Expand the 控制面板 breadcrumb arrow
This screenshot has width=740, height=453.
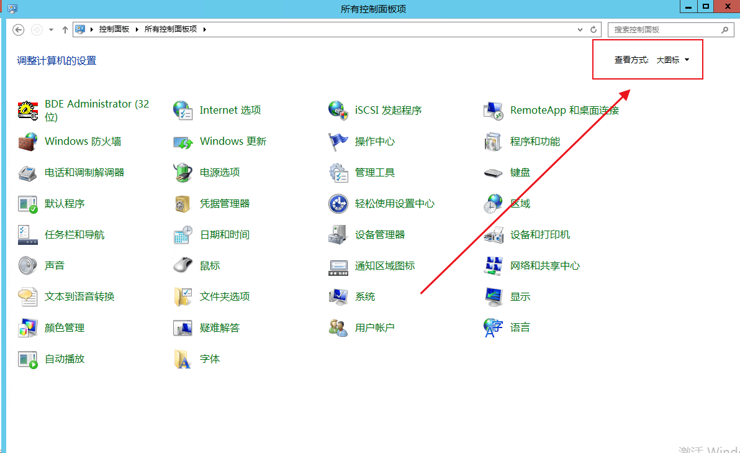pyautogui.click(x=137, y=29)
